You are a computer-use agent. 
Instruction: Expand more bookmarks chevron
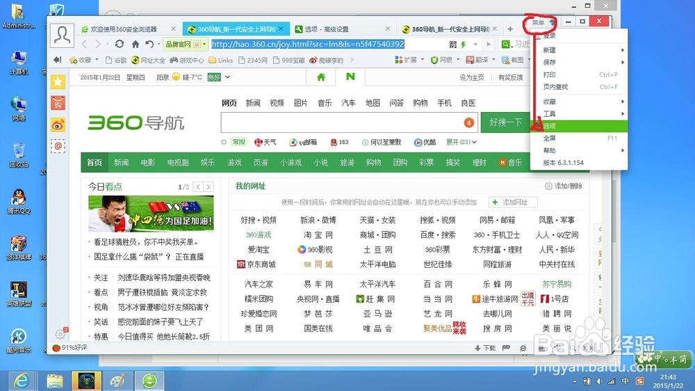[x=352, y=60]
